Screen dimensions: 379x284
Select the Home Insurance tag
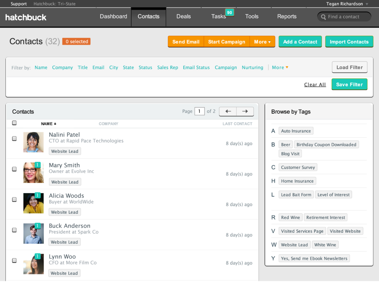point(297,181)
